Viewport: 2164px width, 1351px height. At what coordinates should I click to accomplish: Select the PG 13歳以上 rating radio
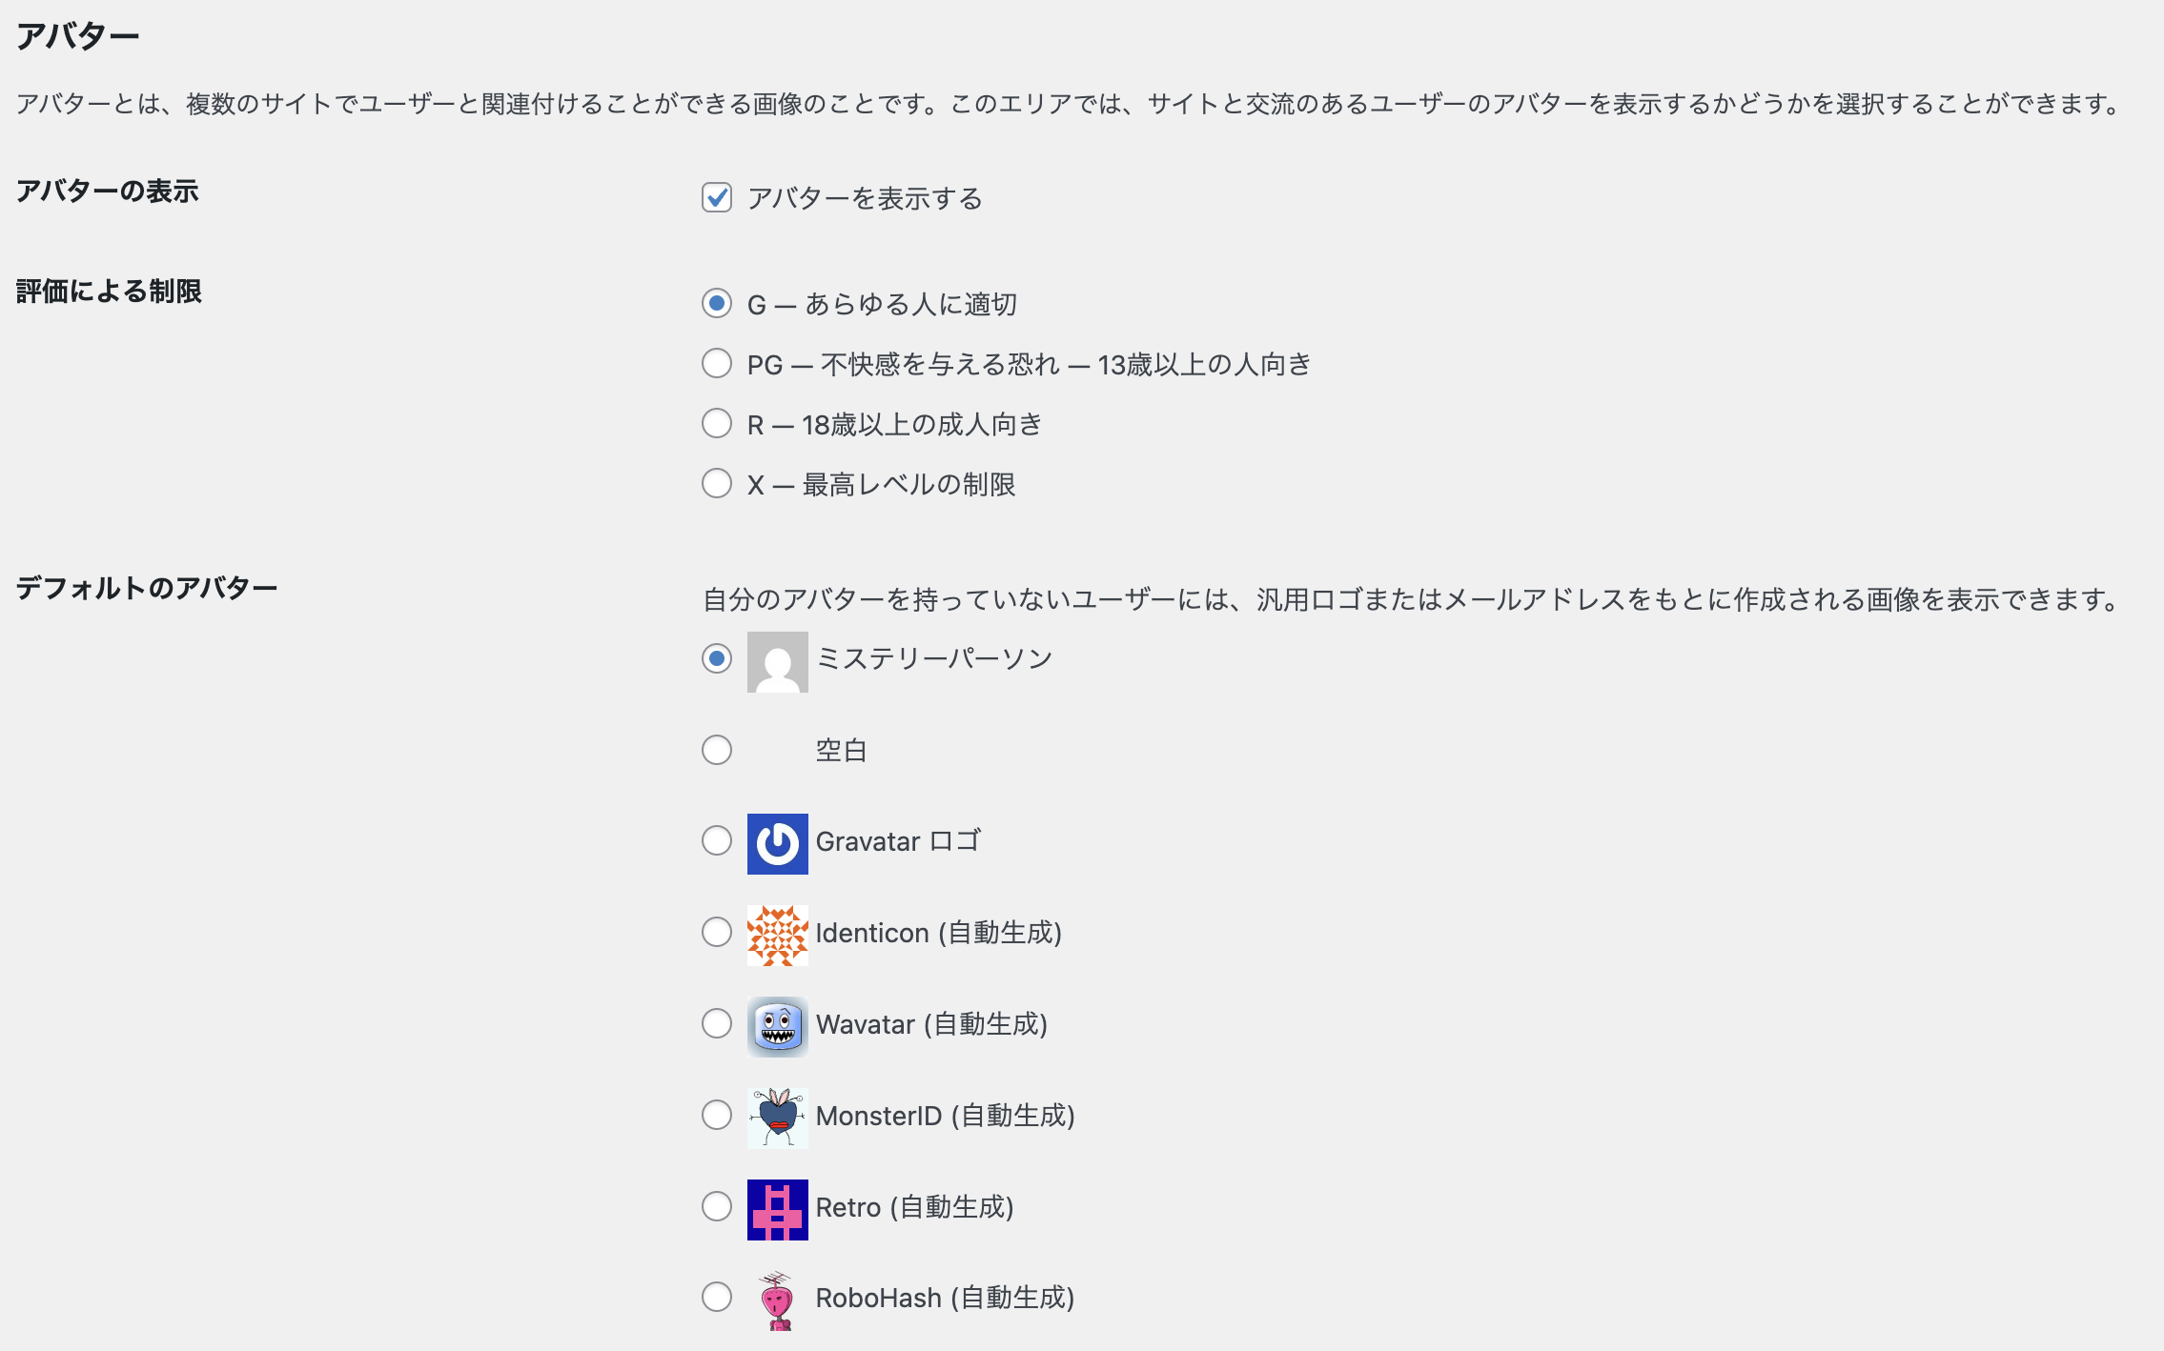click(x=717, y=363)
